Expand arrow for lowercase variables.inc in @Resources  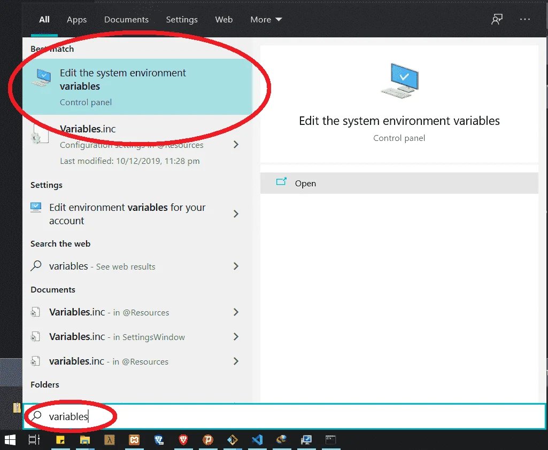click(236, 361)
